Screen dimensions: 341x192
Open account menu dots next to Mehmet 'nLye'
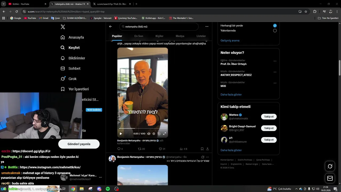point(100,177)
